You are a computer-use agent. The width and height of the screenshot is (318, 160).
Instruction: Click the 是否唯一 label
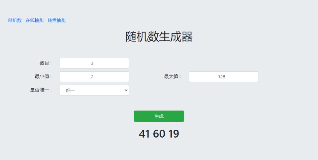(41, 90)
